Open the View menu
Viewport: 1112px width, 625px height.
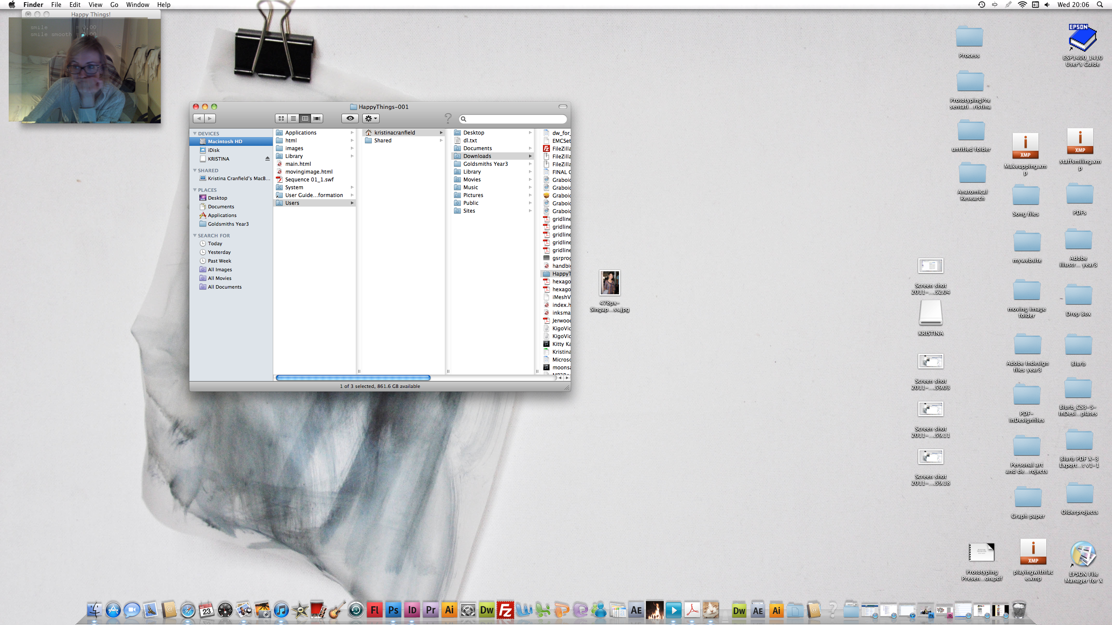pyautogui.click(x=95, y=5)
